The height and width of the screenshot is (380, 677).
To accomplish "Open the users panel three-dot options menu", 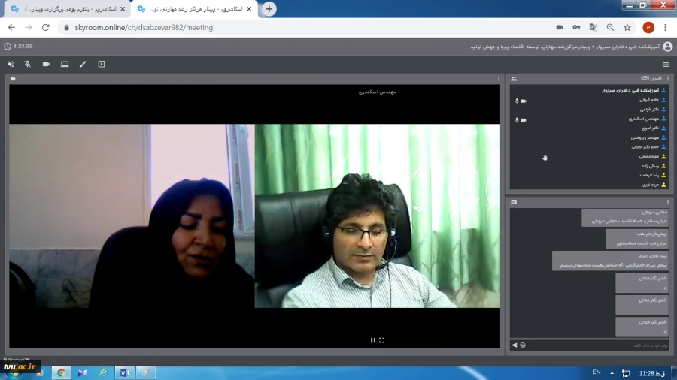I will (667, 78).
